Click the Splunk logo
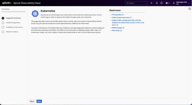 click(7, 3)
